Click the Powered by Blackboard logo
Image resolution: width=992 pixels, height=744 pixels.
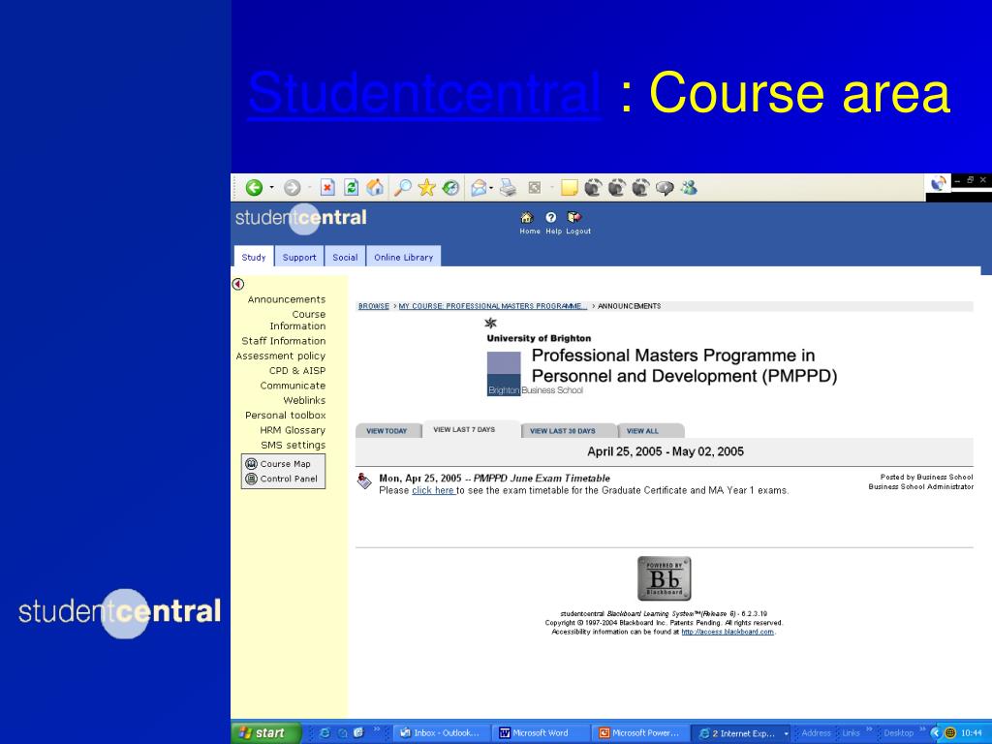[x=665, y=579]
